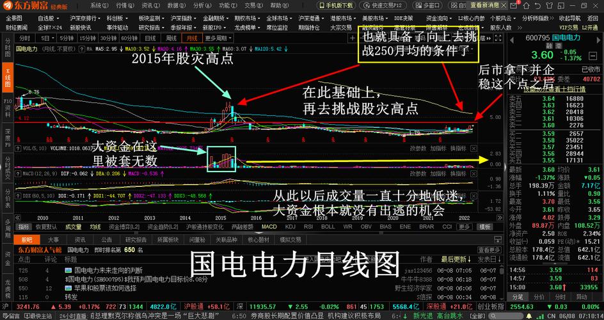Select the MACD indicator tab
Viewport: 604px width, 320px height.
pos(269,227)
